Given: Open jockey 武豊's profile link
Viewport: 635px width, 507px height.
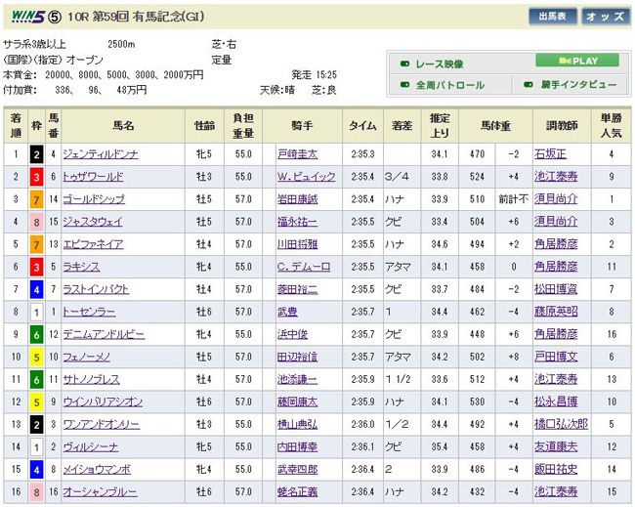Looking at the screenshot, I should (x=285, y=312).
